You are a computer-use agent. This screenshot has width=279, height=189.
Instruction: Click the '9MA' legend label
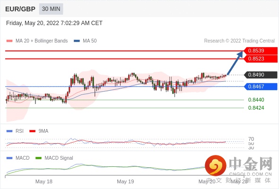[x=44, y=131]
